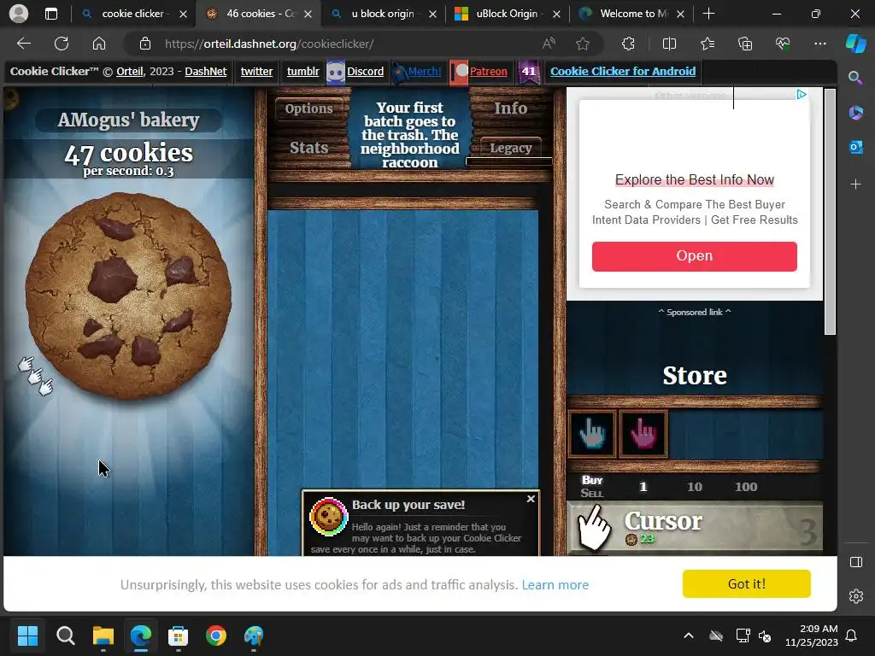Select Sell mode in Store
This screenshot has width=875, height=656.
(x=592, y=493)
